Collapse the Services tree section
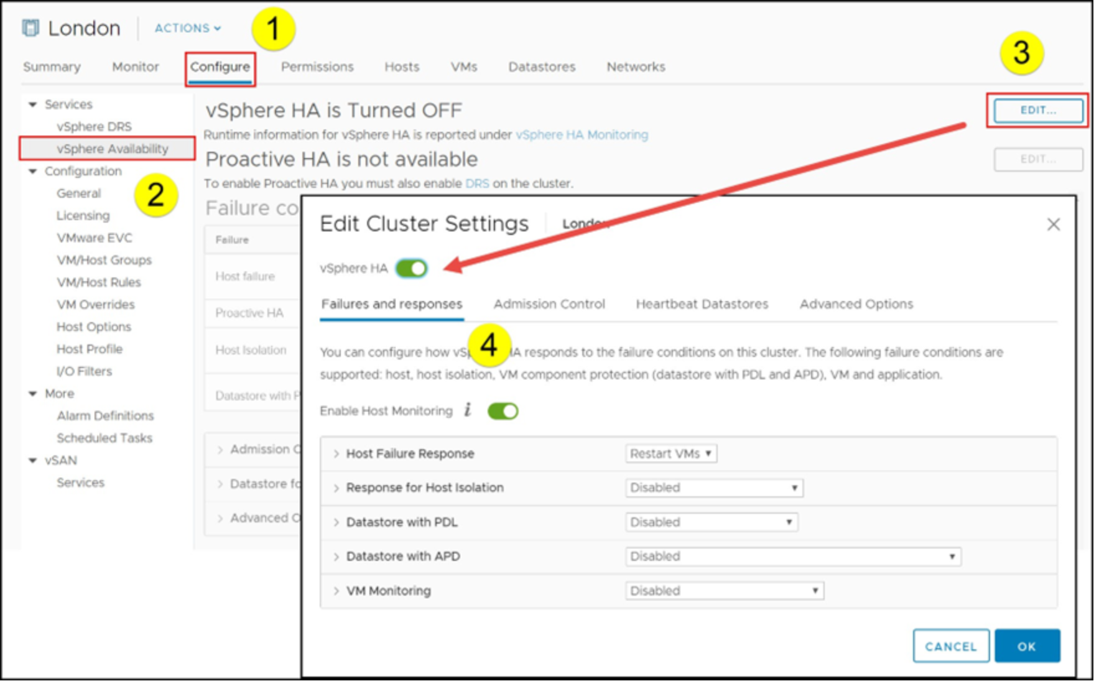 point(33,104)
